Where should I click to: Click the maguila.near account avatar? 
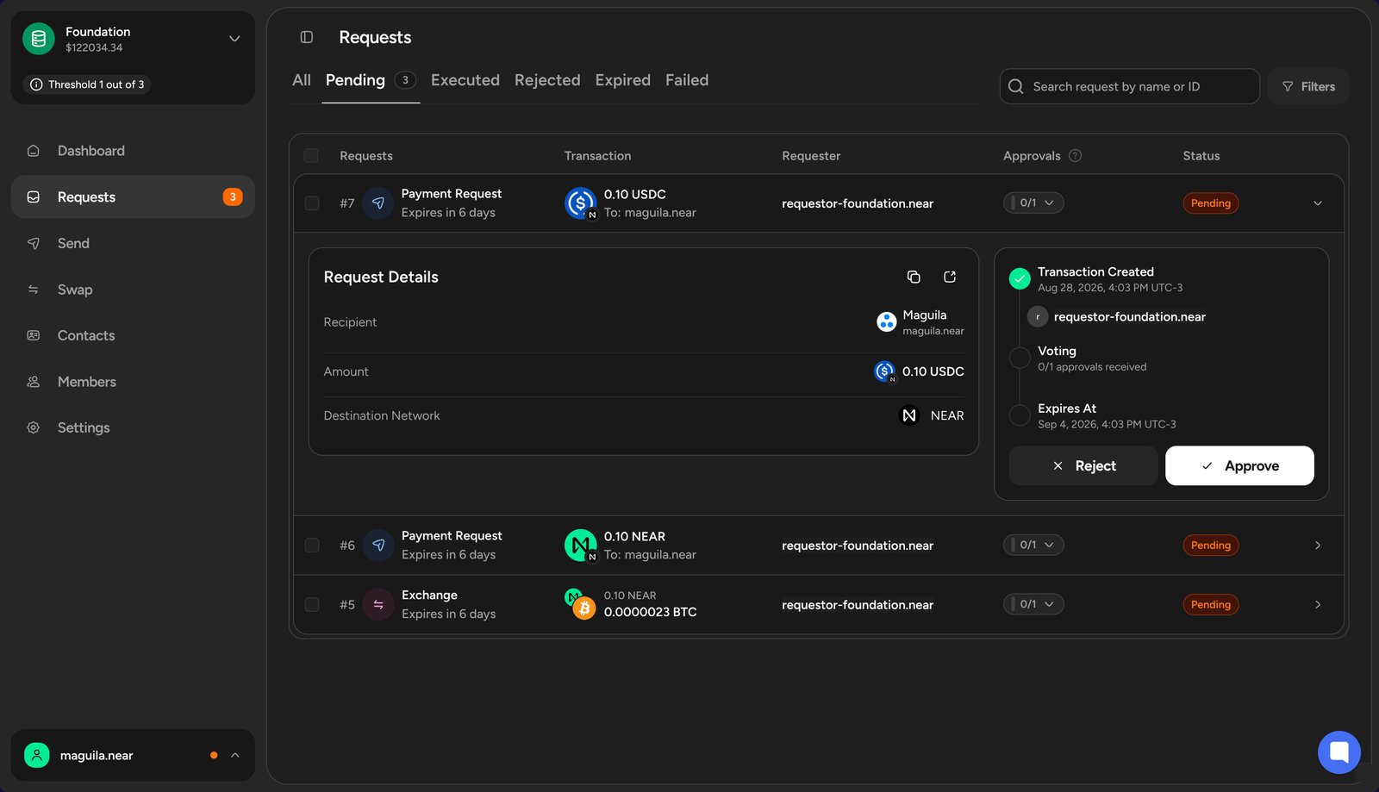37,755
